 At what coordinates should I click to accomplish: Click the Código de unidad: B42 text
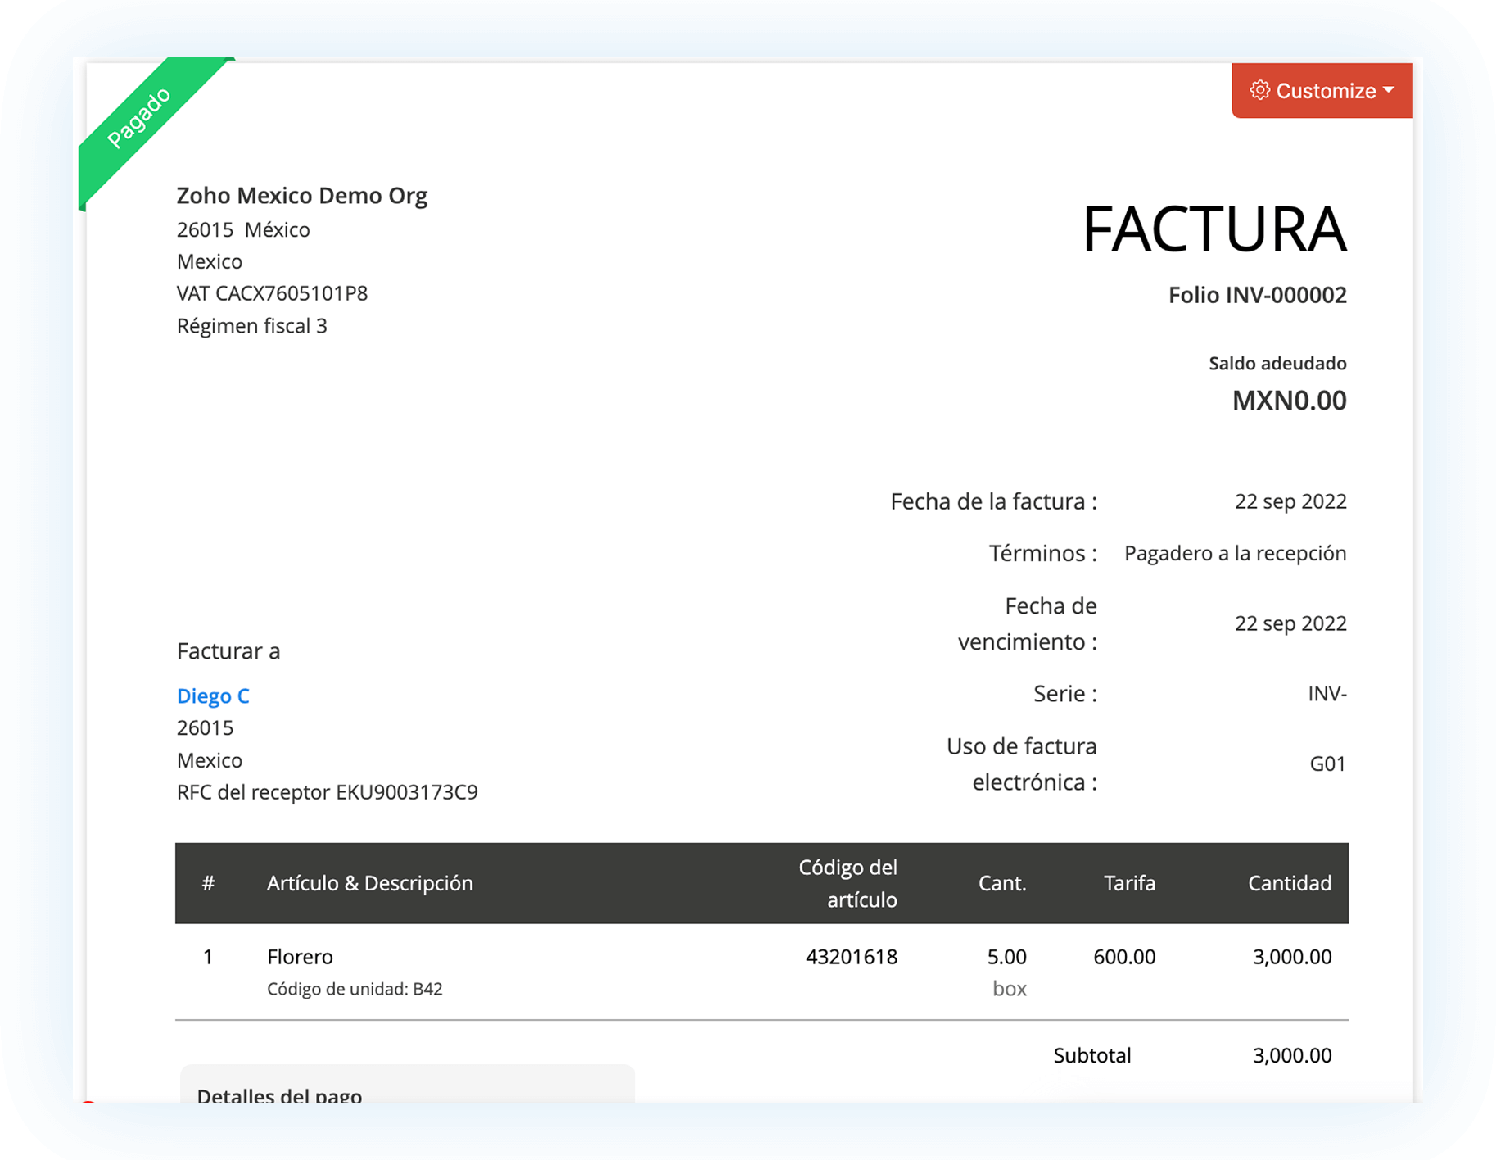[x=355, y=989]
